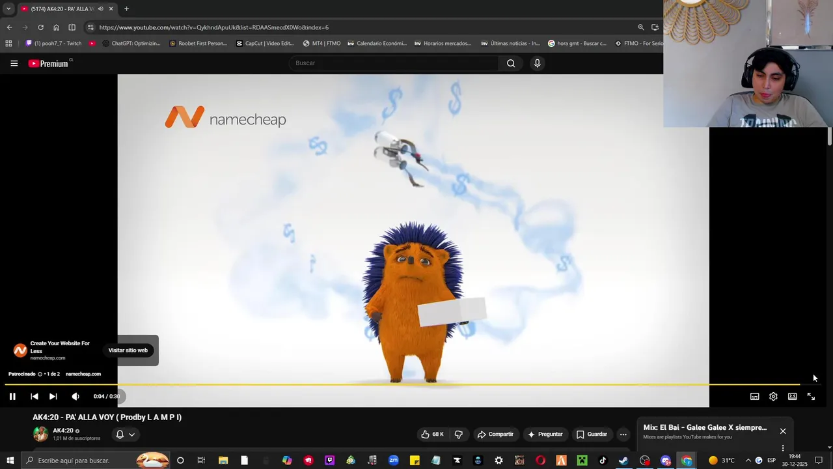Open the Compartir share dialog

(x=495, y=434)
